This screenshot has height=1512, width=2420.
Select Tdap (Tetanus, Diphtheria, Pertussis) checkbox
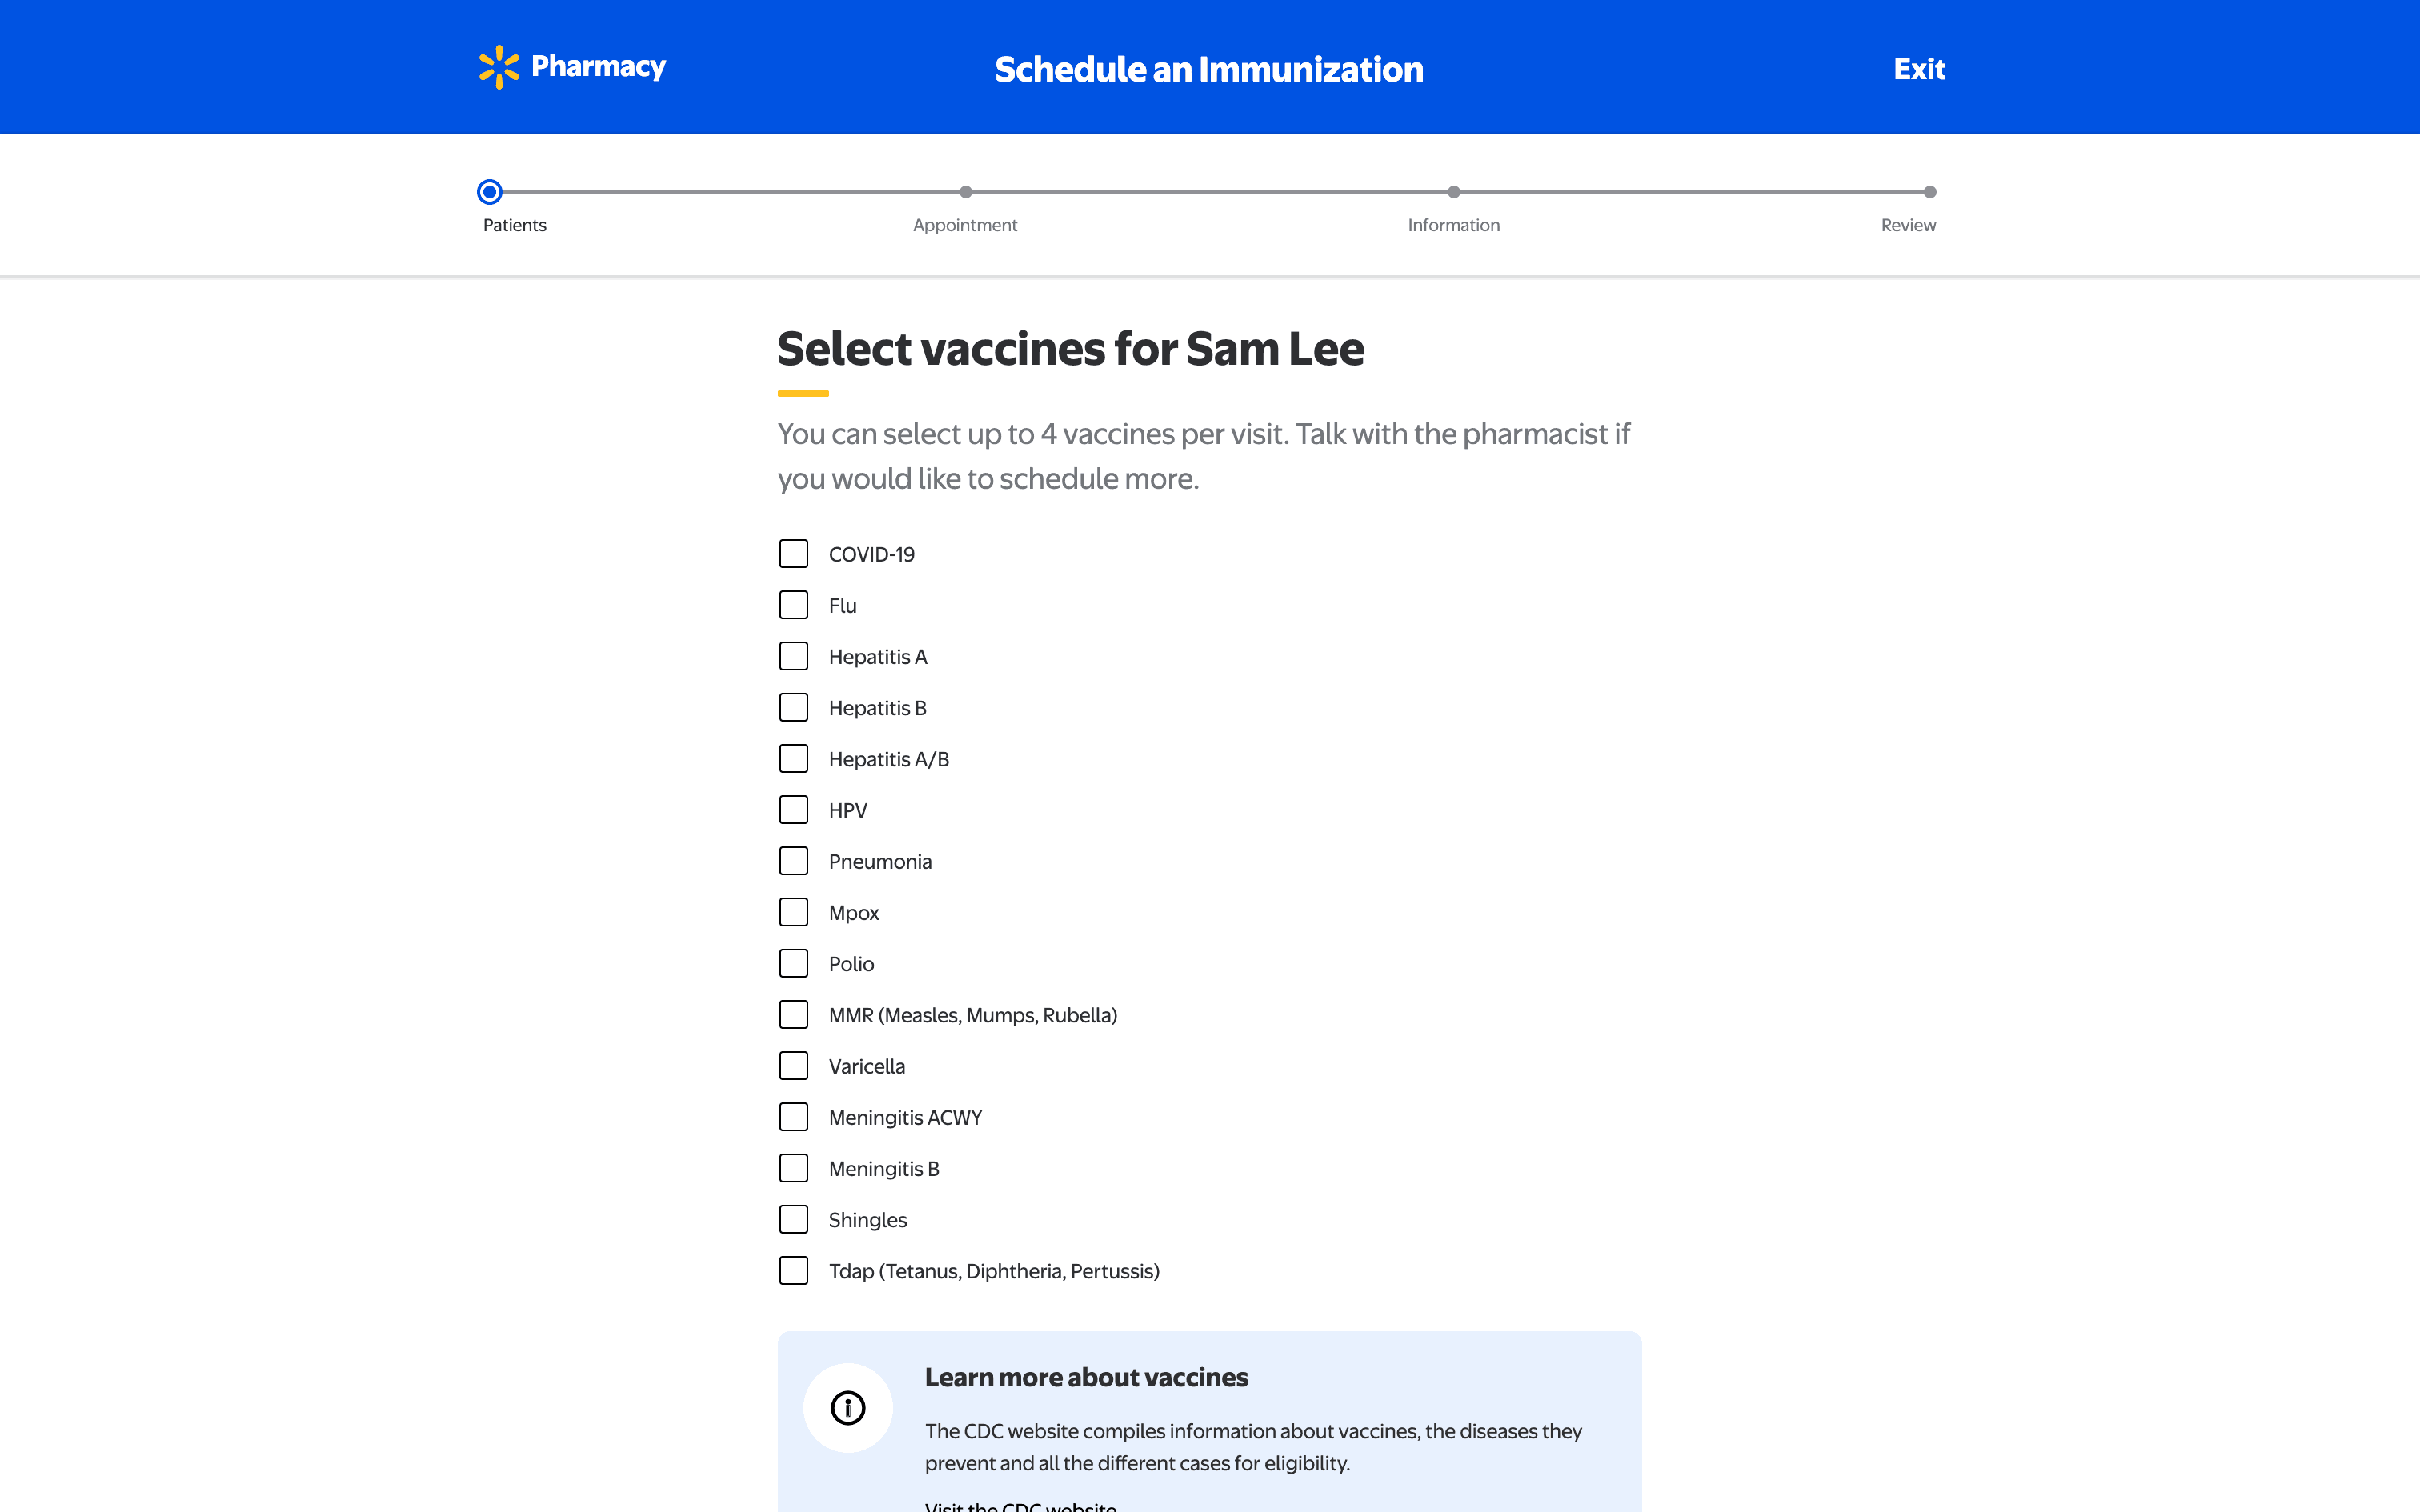(x=793, y=1271)
